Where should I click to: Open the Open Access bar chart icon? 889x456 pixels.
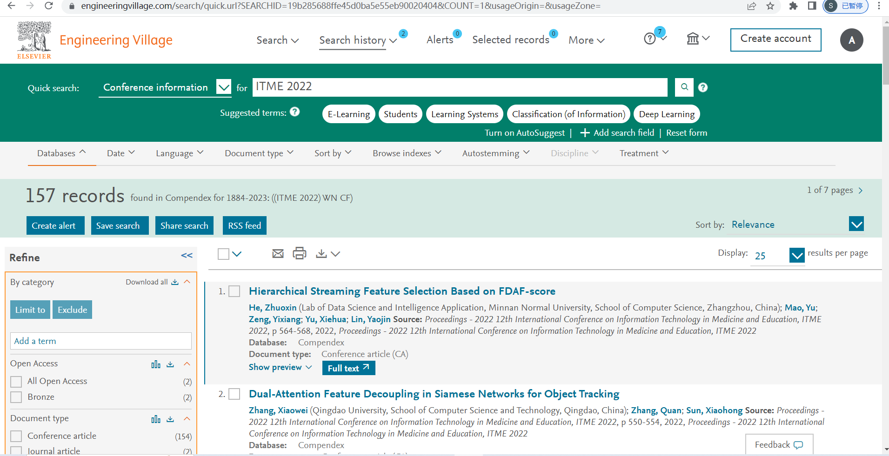click(156, 364)
